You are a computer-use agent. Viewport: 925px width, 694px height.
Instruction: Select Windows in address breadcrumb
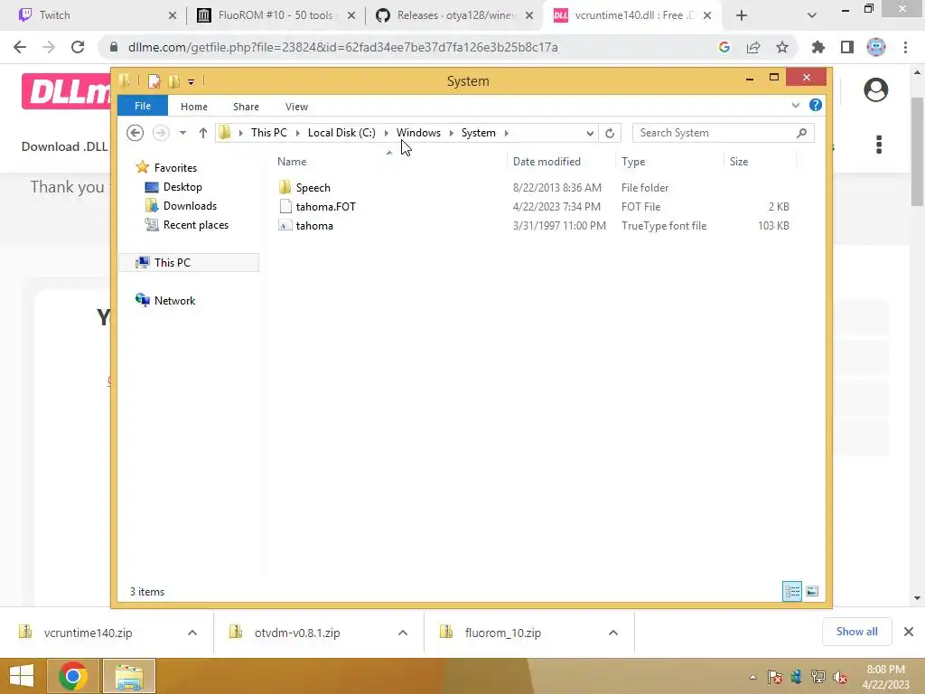click(x=418, y=133)
